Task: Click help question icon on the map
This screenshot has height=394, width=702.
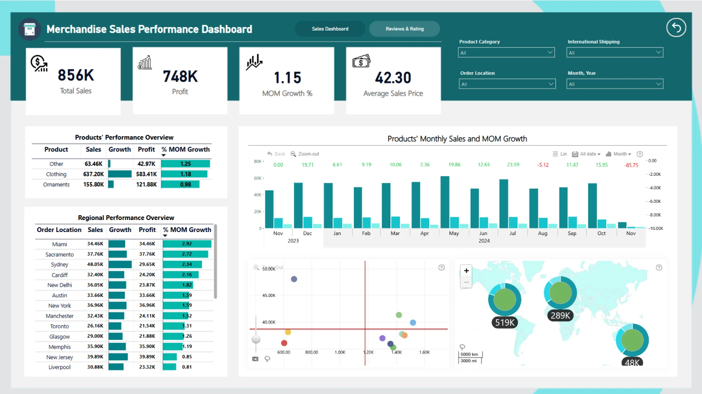Action: tap(659, 267)
